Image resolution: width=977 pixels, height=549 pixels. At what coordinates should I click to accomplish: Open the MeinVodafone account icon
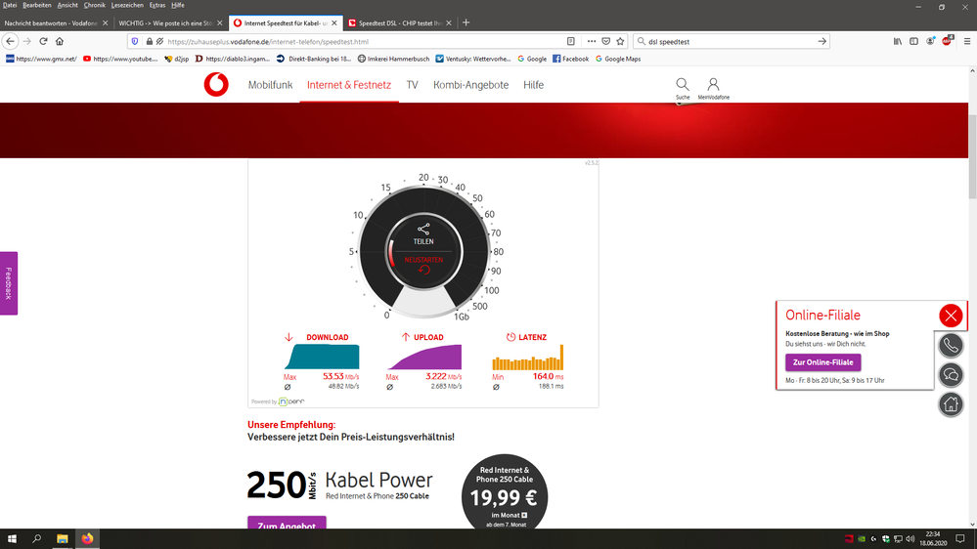pos(713,84)
